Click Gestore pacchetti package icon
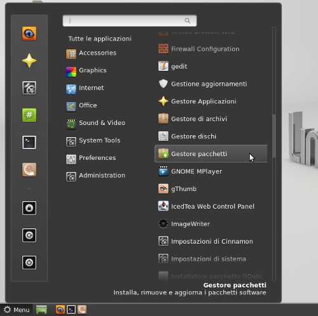The height and width of the screenshot is (316, 318). pyautogui.click(x=163, y=154)
